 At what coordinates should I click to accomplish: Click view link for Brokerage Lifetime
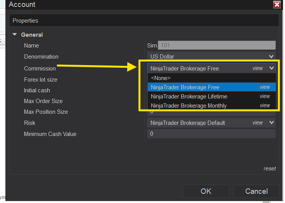(x=265, y=97)
